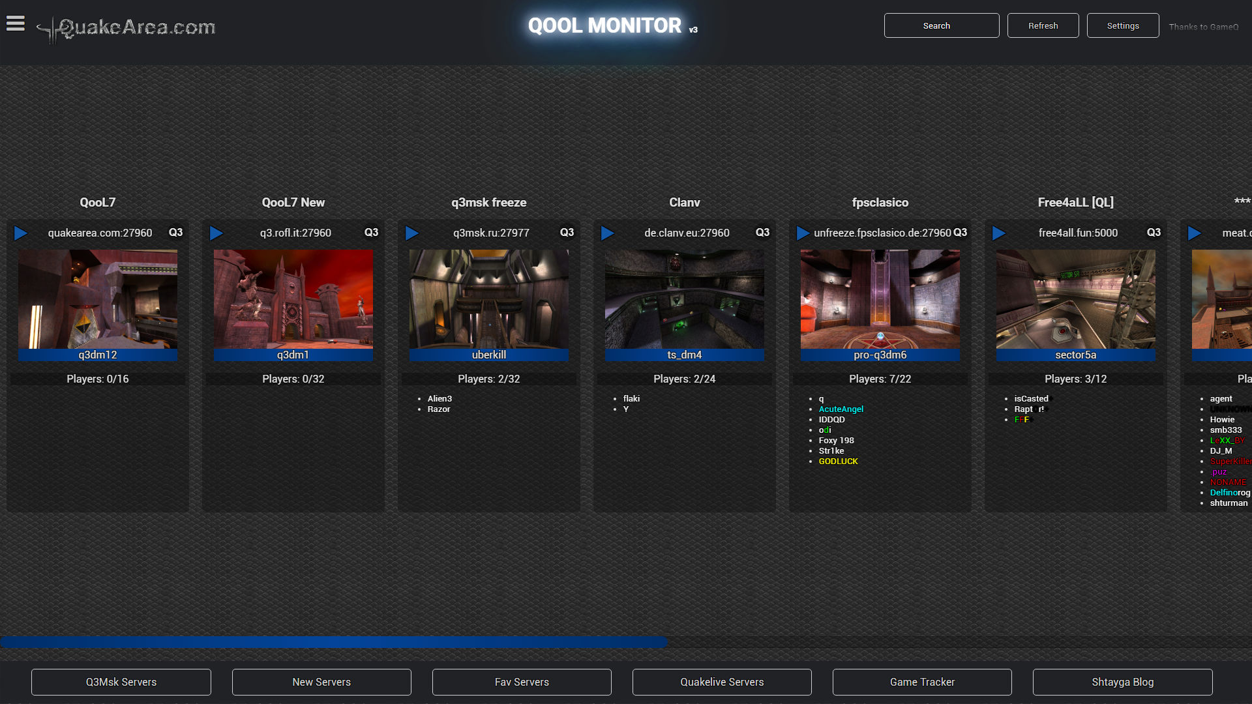Image resolution: width=1252 pixels, height=704 pixels.
Task: Join q3.rofl.it:27960 via play arrow
Action: (216, 233)
